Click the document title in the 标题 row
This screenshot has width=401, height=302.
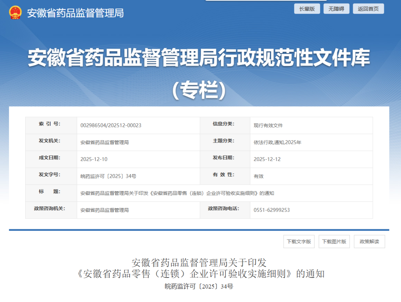177,193
